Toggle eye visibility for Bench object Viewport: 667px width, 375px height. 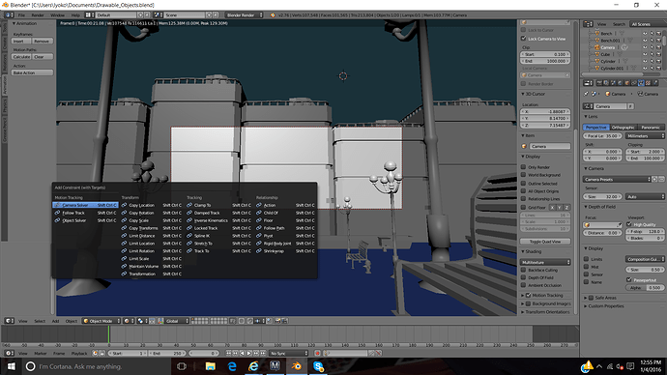(x=645, y=33)
